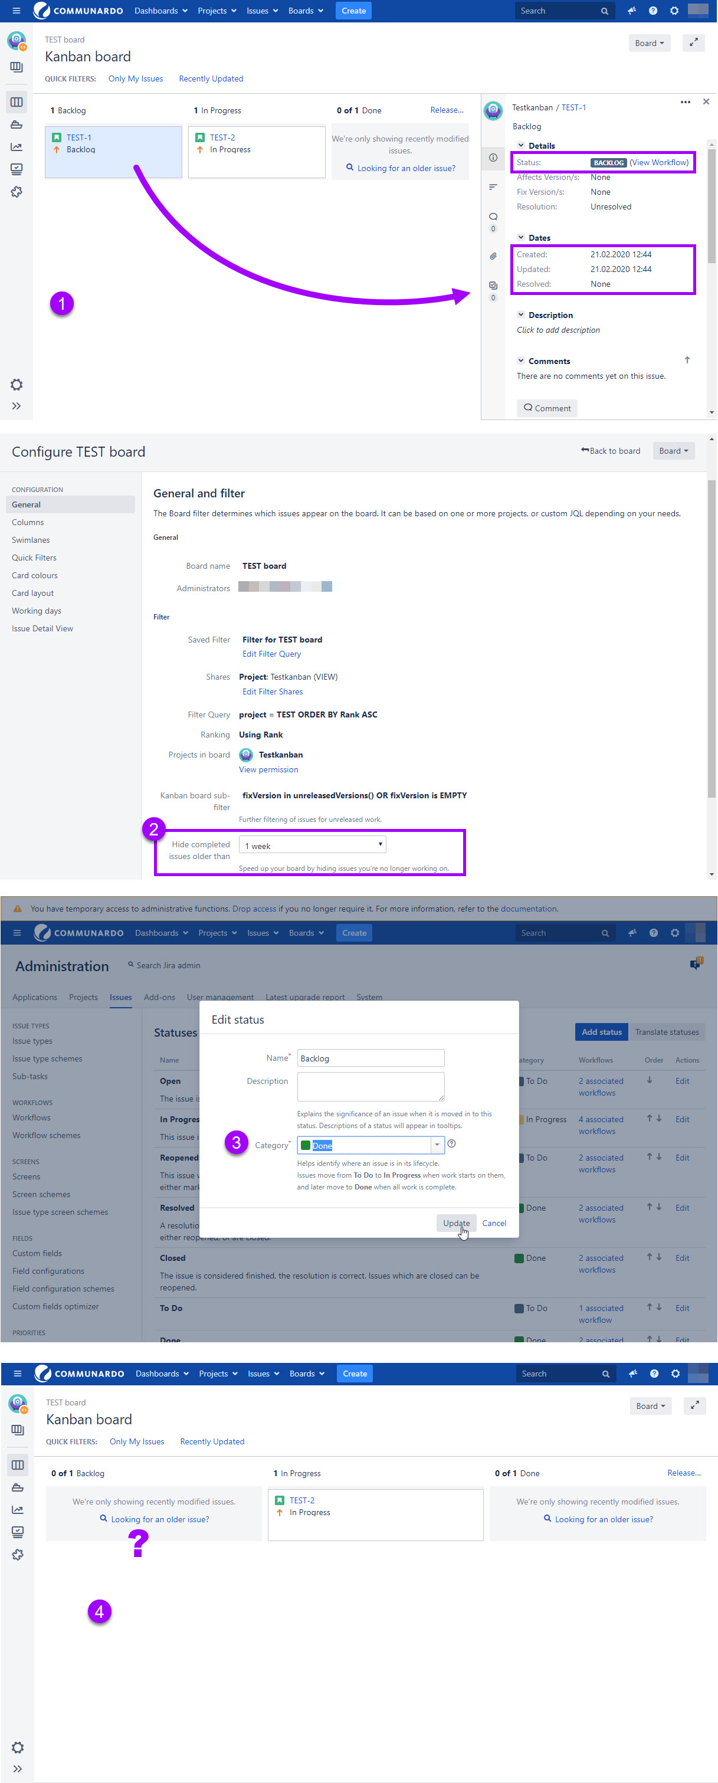The height and width of the screenshot is (1783, 718).
Task: Click the warning triangle icon in admin banner
Action: [x=17, y=909]
